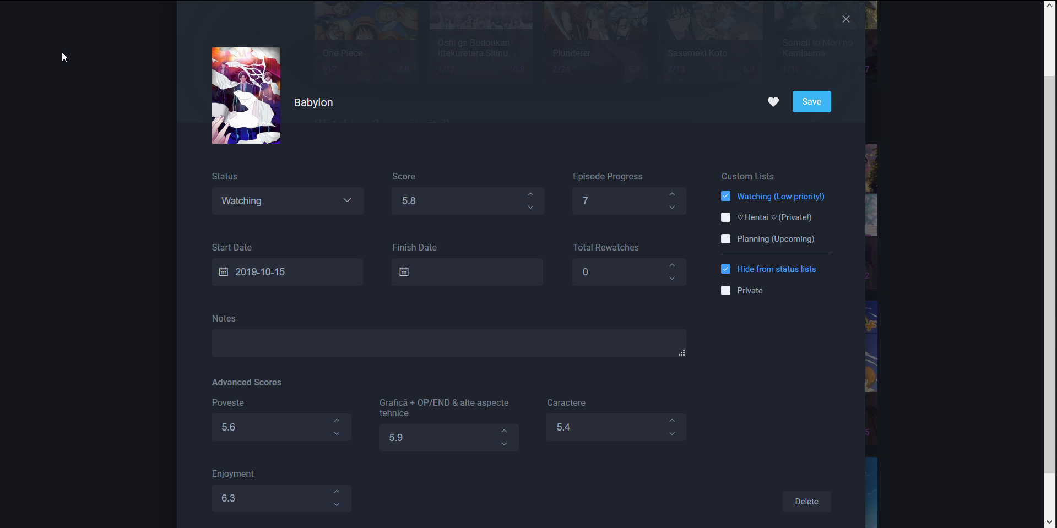The height and width of the screenshot is (528, 1057).
Task: Click the 'Hide from status lists' label
Action: [777, 269]
